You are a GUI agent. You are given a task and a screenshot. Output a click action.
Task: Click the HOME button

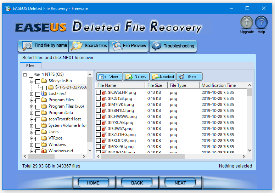93,183
